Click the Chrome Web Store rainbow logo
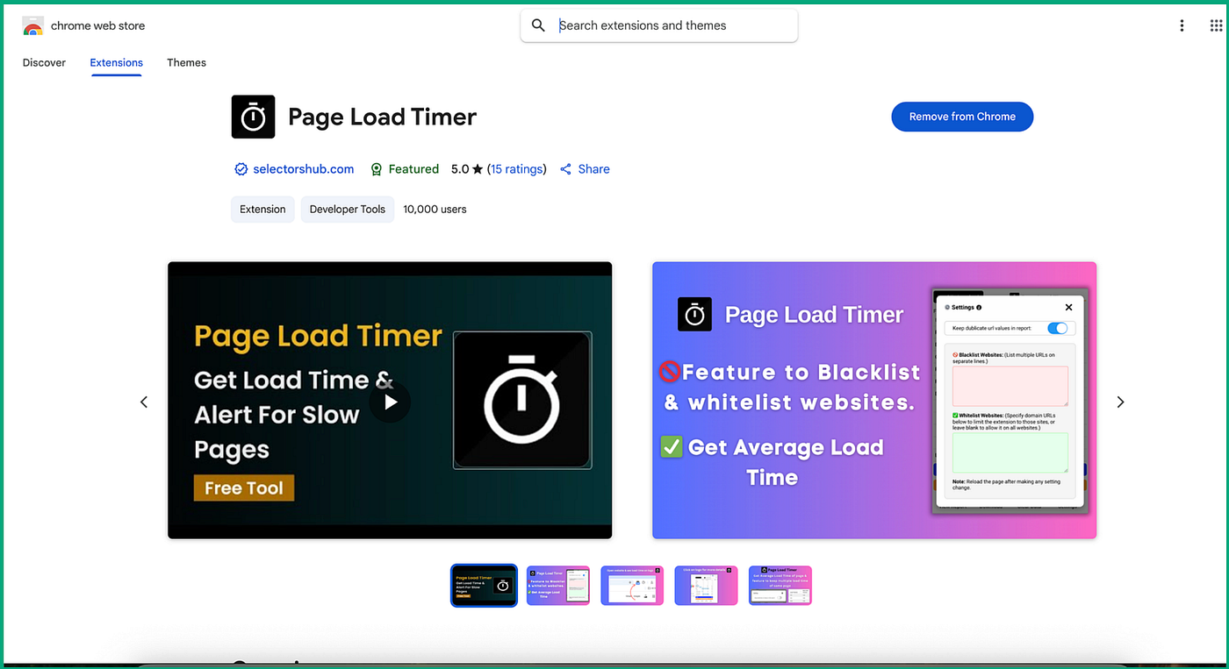Image resolution: width=1229 pixels, height=669 pixels. [x=32, y=26]
